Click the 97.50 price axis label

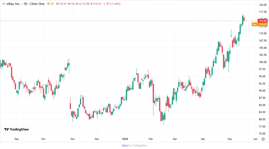point(263,69)
